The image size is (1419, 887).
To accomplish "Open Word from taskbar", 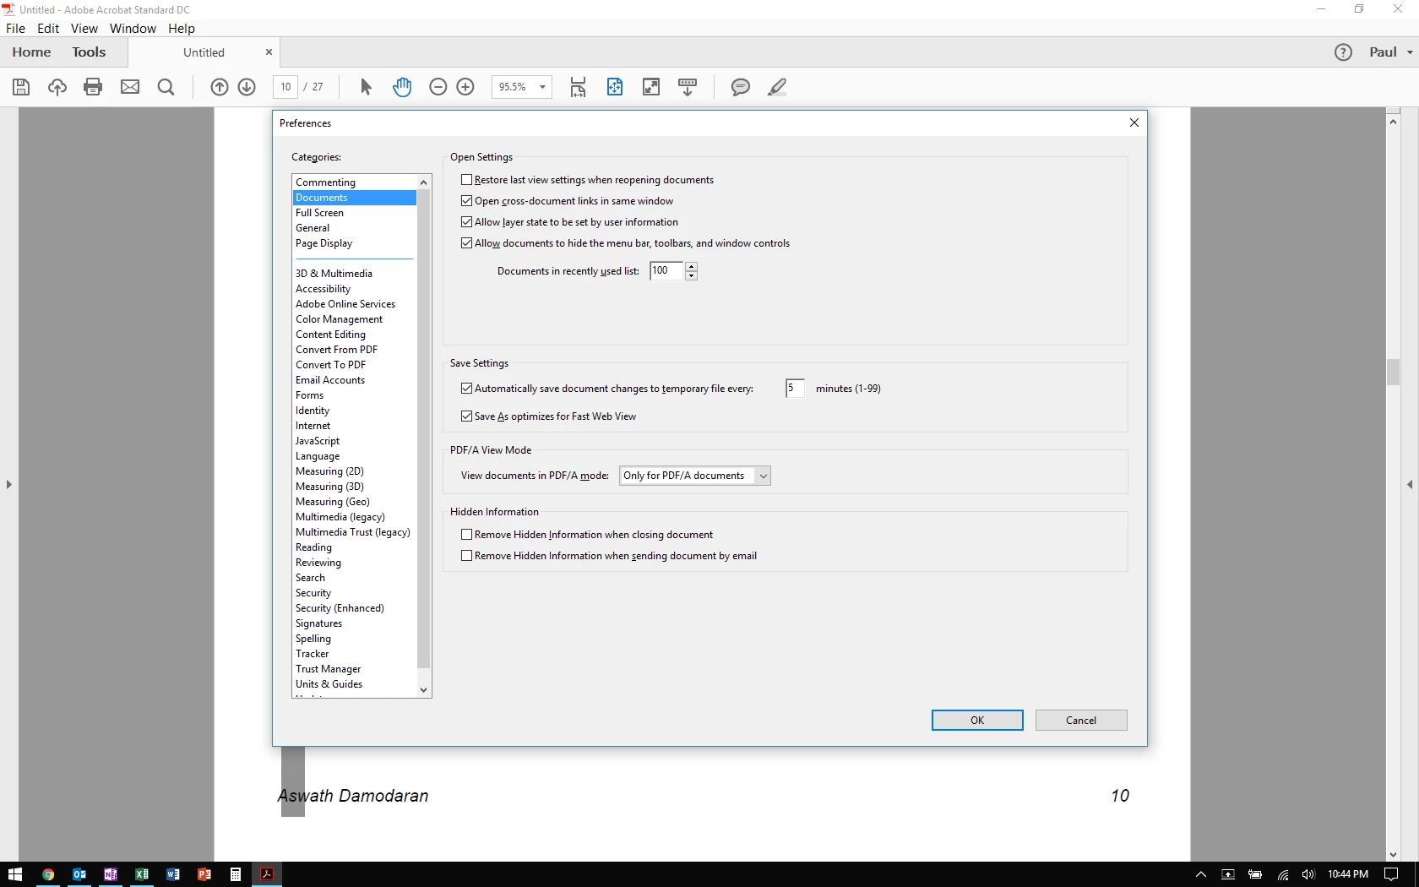I will click(173, 874).
